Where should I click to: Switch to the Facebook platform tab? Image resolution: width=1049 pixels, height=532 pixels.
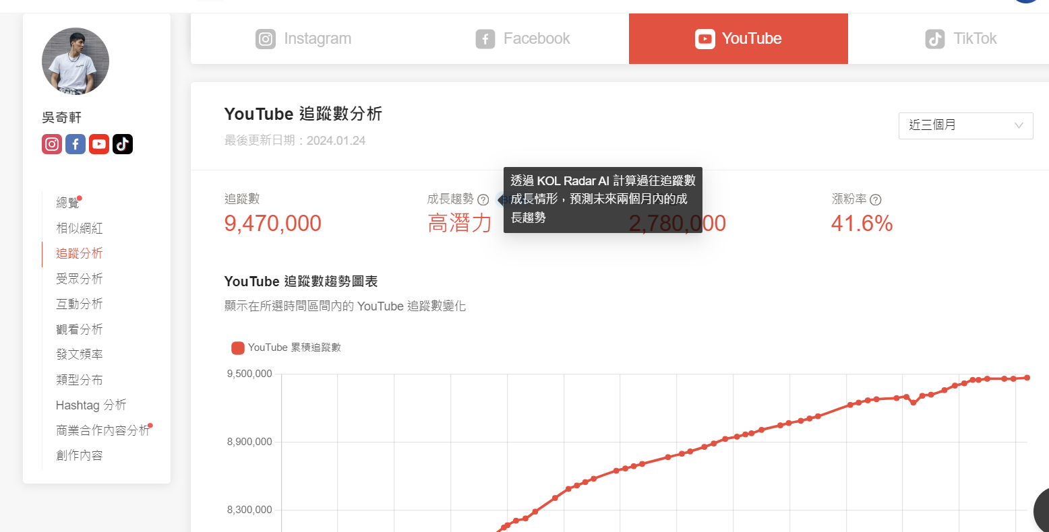coord(523,39)
